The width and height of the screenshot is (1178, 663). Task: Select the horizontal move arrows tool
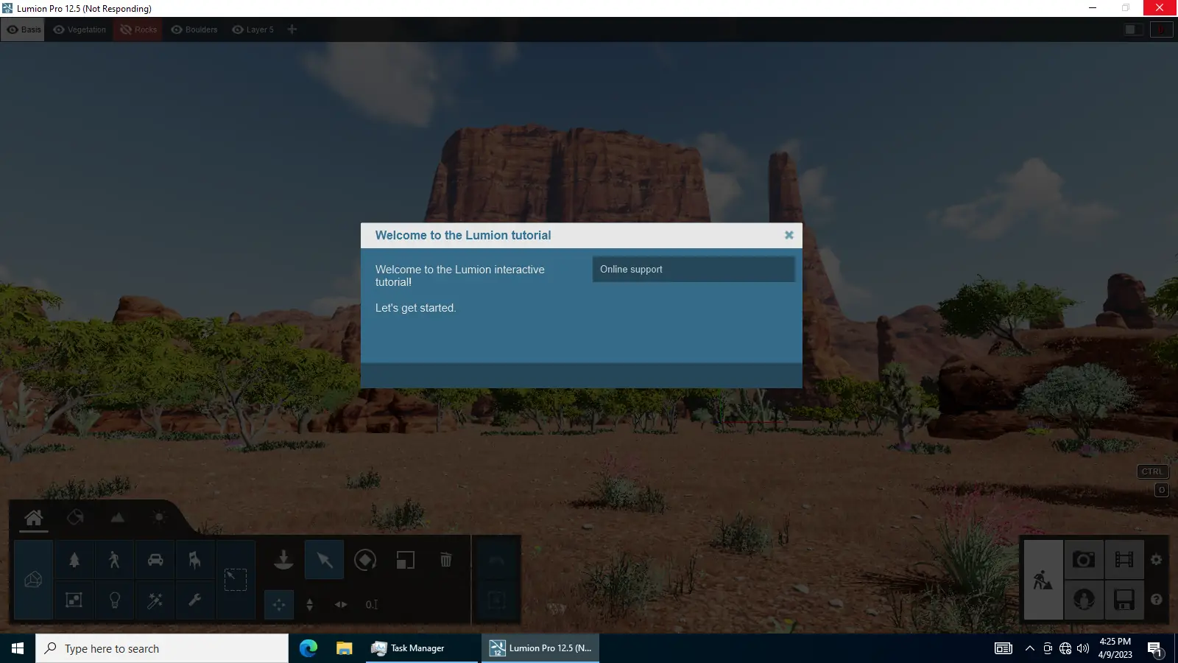[x=341, y=604]
